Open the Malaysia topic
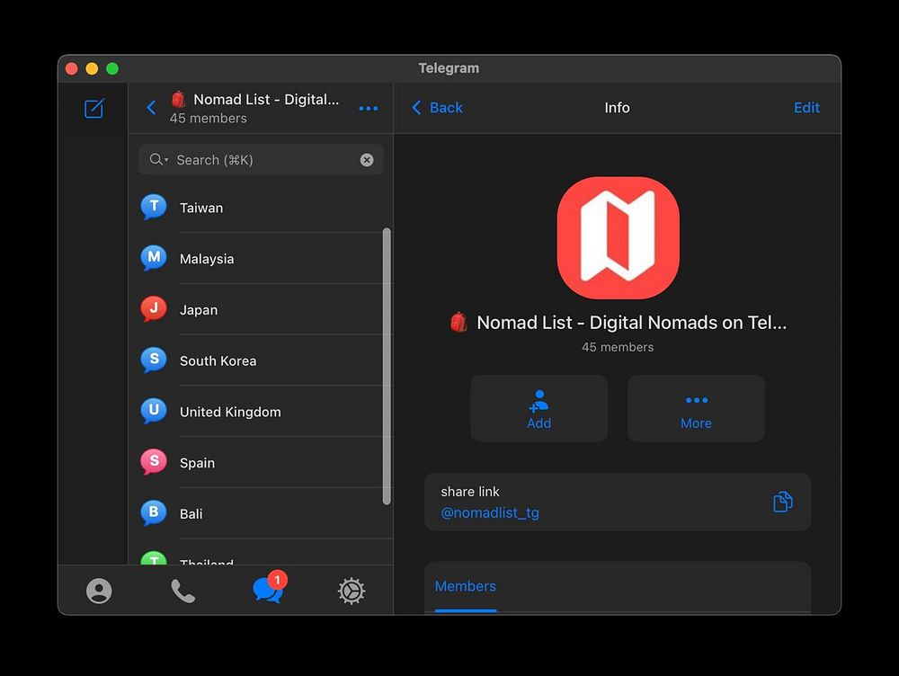 pyautogui.click(x=261, y=259)
